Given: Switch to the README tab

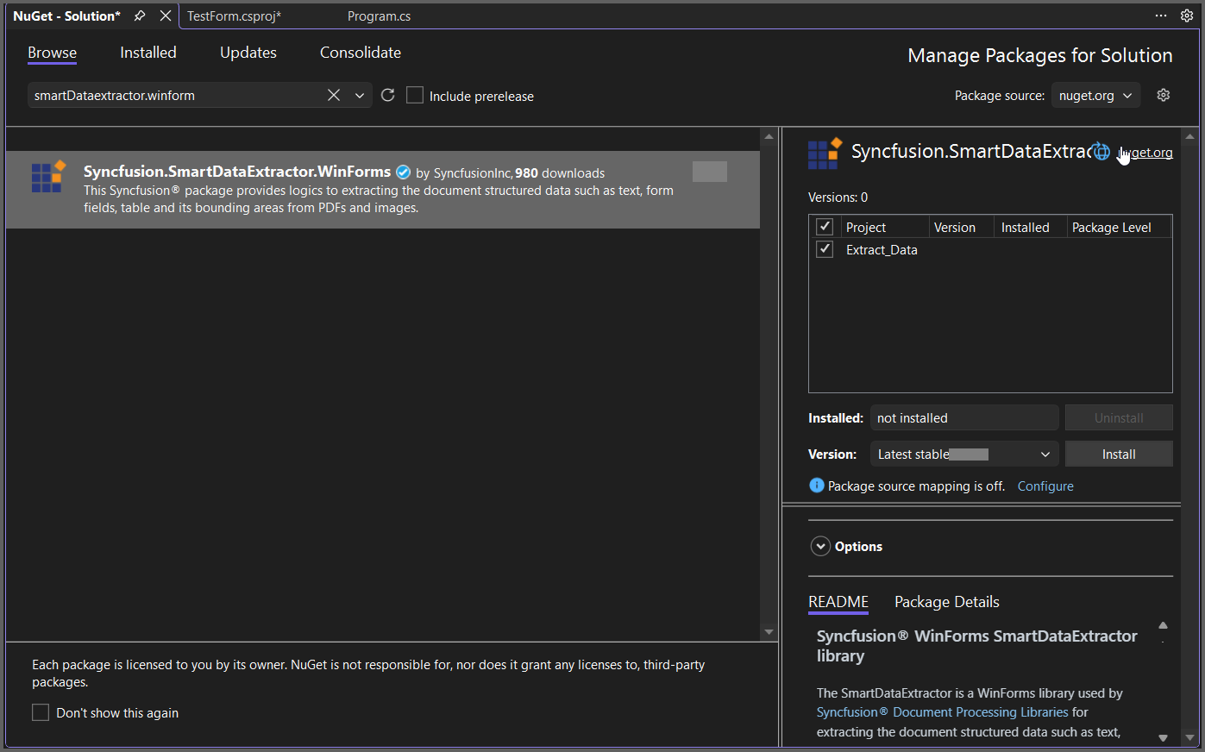Looking at the screenshot, I should click(x=838, y=602).
